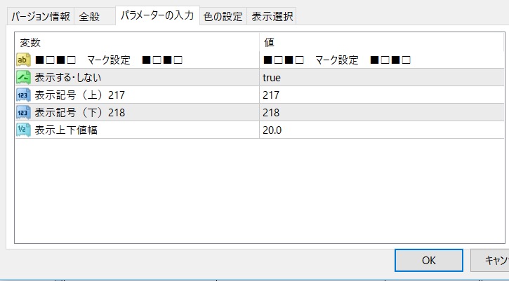Click the integer icon beside 表示記号（下）218
Viewport: 509px width, 281px height.
coord(23,112)
